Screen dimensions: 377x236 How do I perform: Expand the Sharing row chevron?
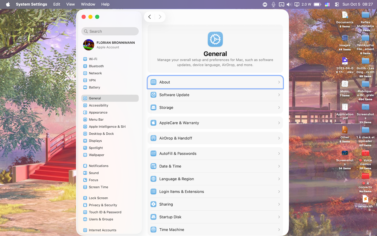[279, 204]
